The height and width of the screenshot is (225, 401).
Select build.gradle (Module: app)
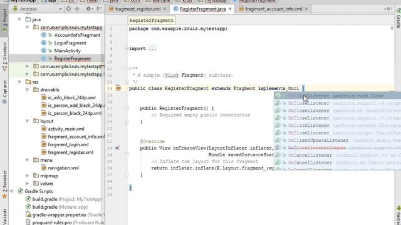point(60,207)
